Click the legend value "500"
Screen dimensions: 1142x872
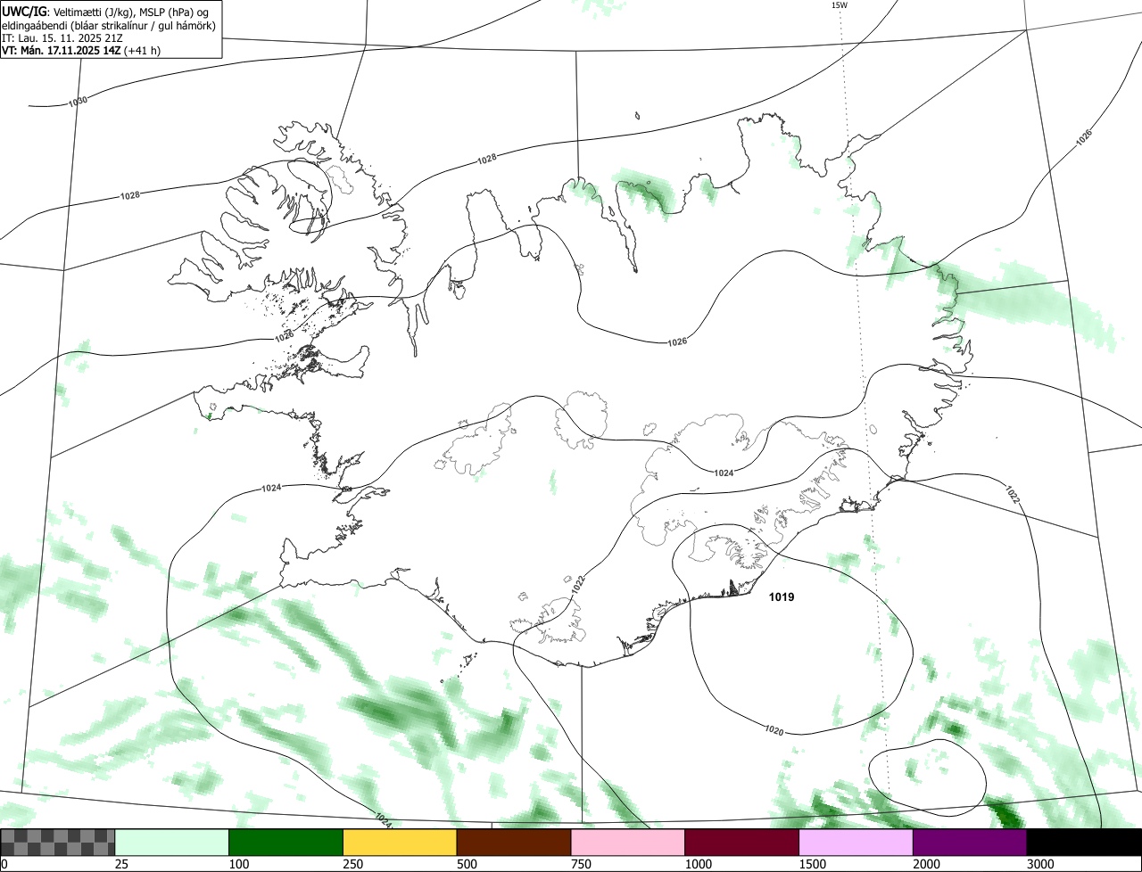[468, 864]
